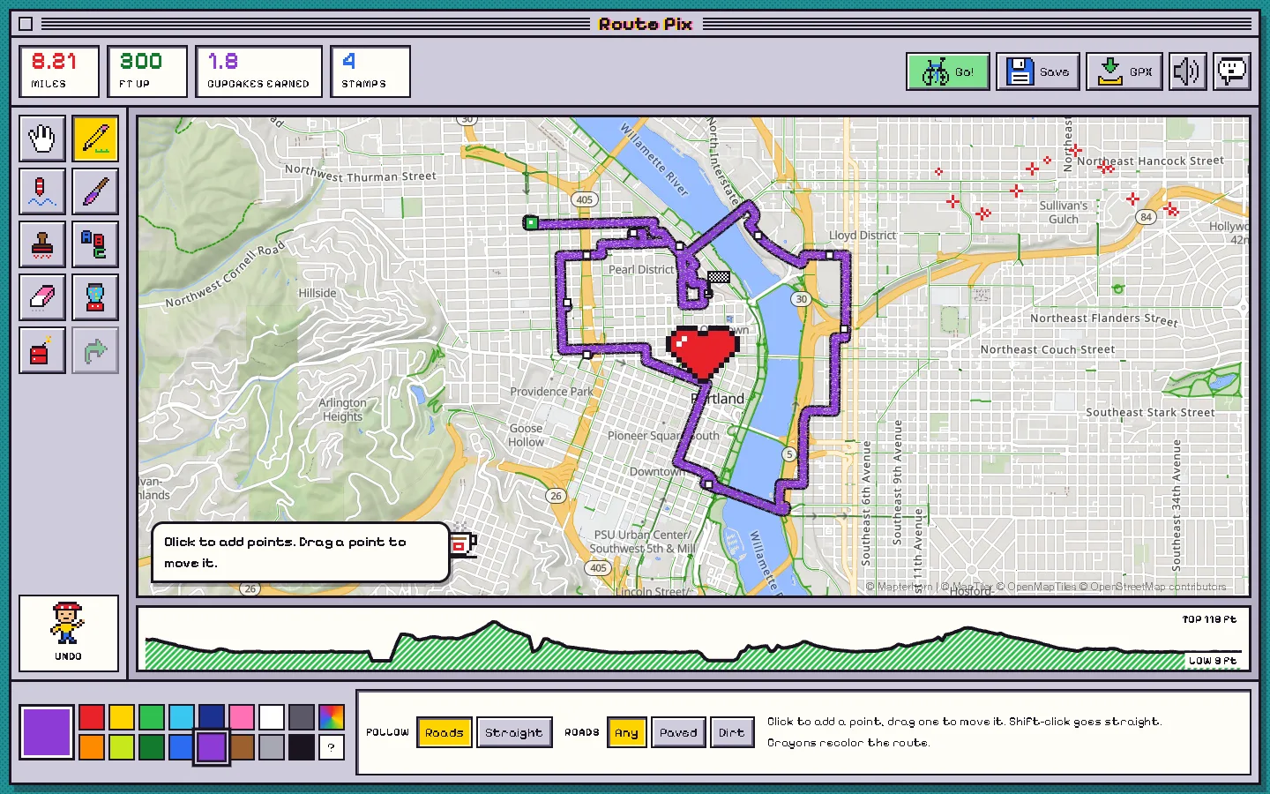Click the green redo arrow button
Viewport: 1270px width, 794px height.
pos(95,350)
